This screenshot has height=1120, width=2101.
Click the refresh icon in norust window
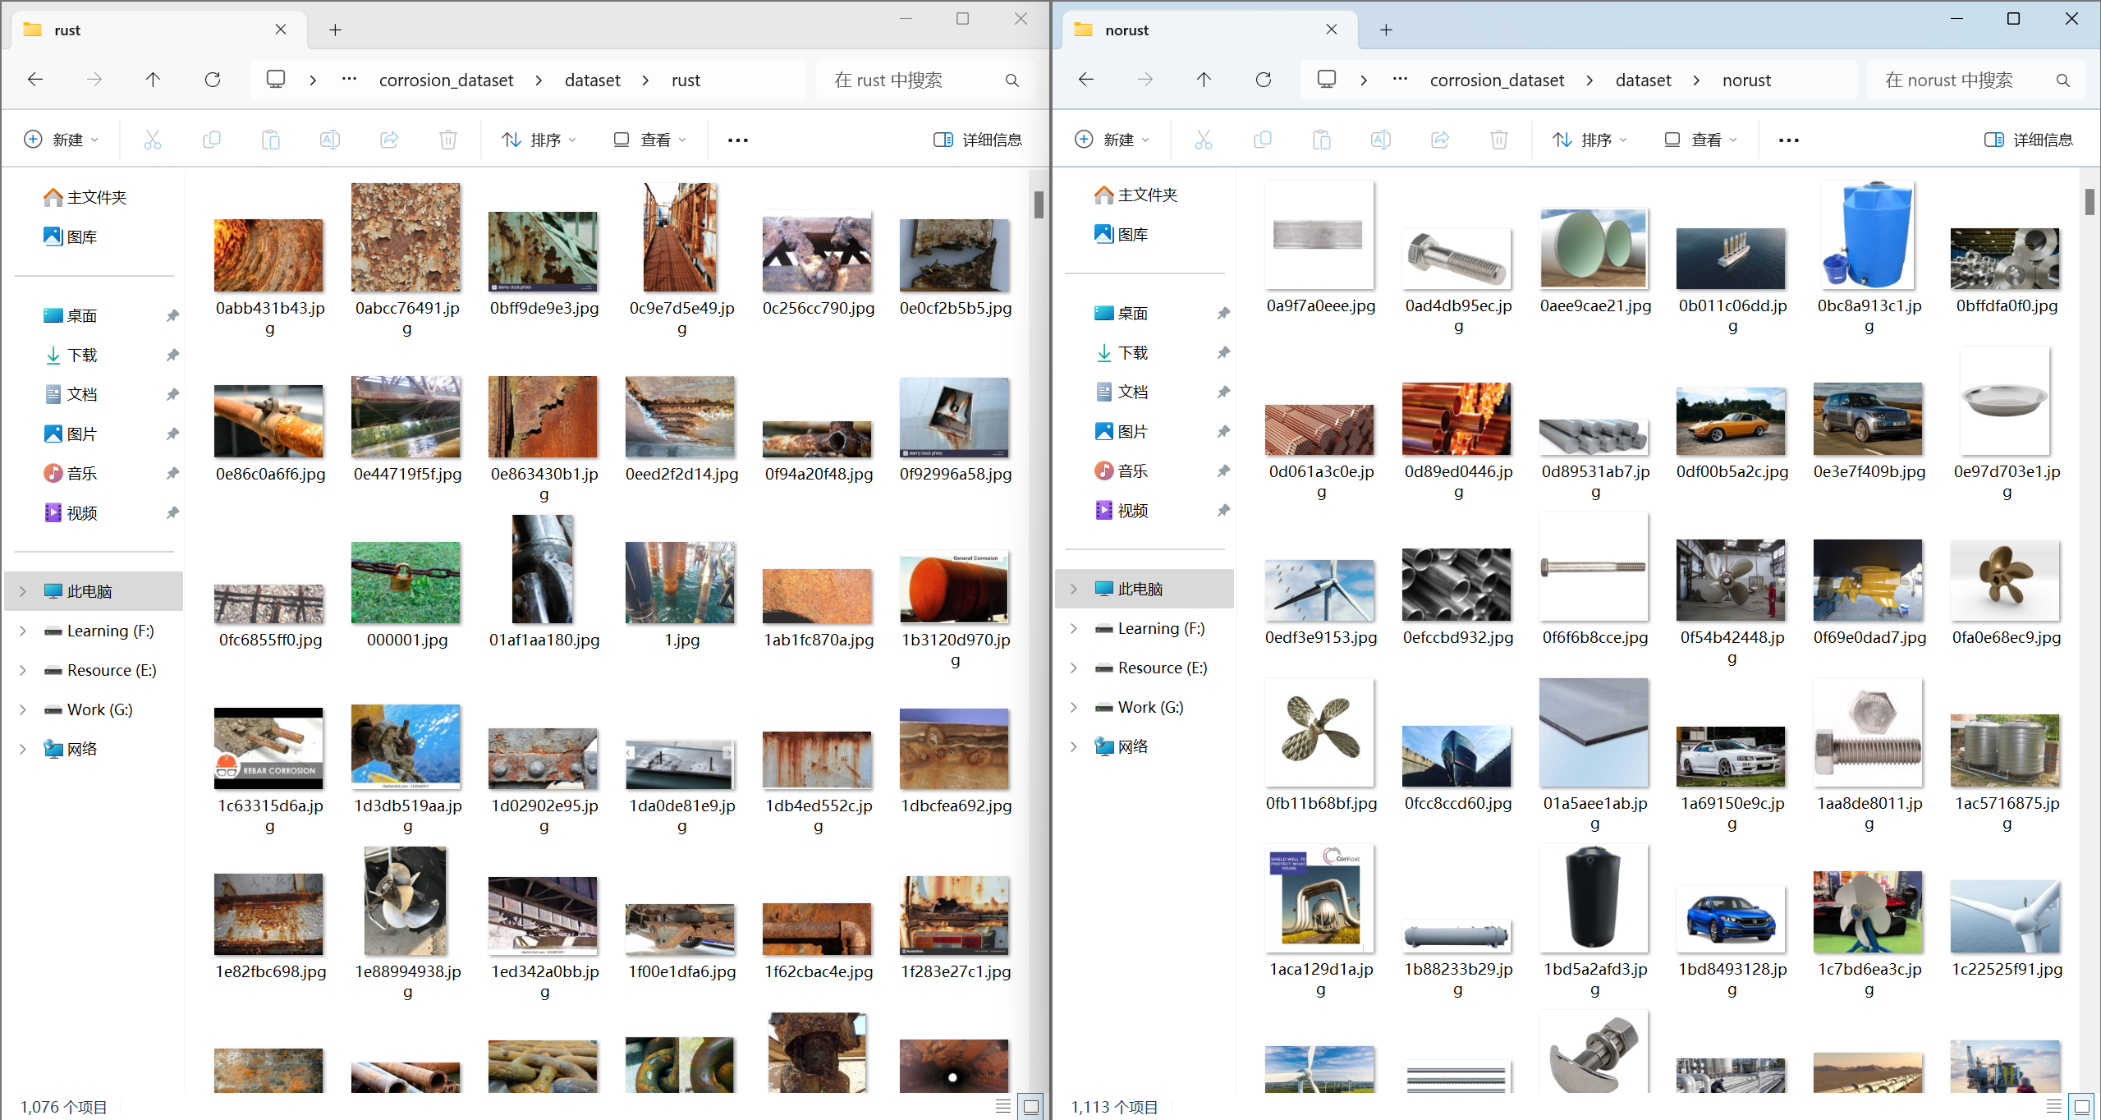[x=1264, y=80]
